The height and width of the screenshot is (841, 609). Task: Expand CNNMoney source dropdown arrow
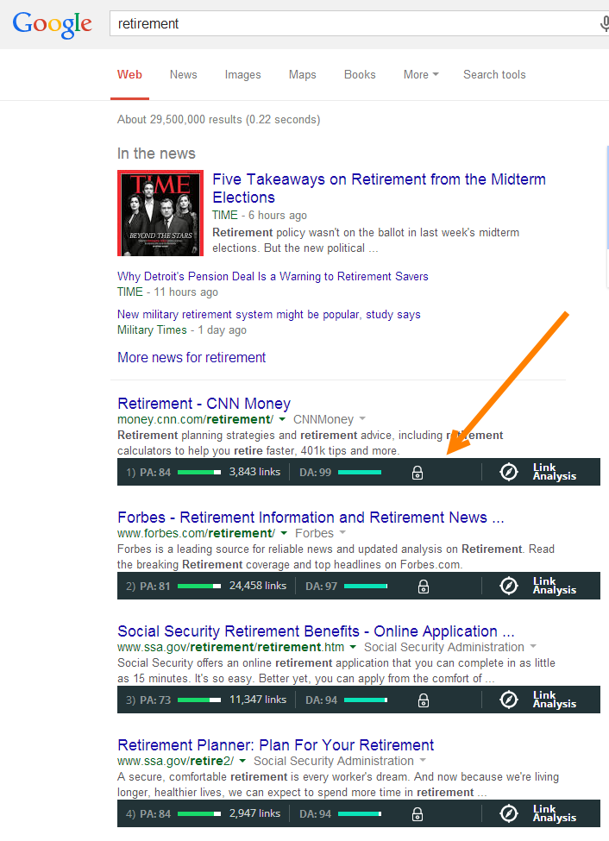coord(362,419)
